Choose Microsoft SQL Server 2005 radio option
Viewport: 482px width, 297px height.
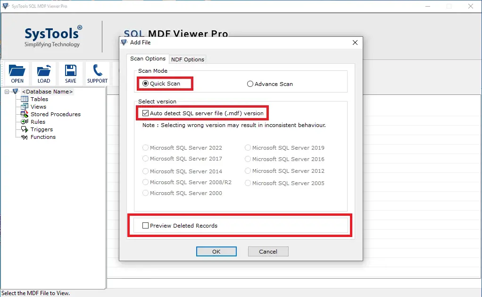click(248, 183)
